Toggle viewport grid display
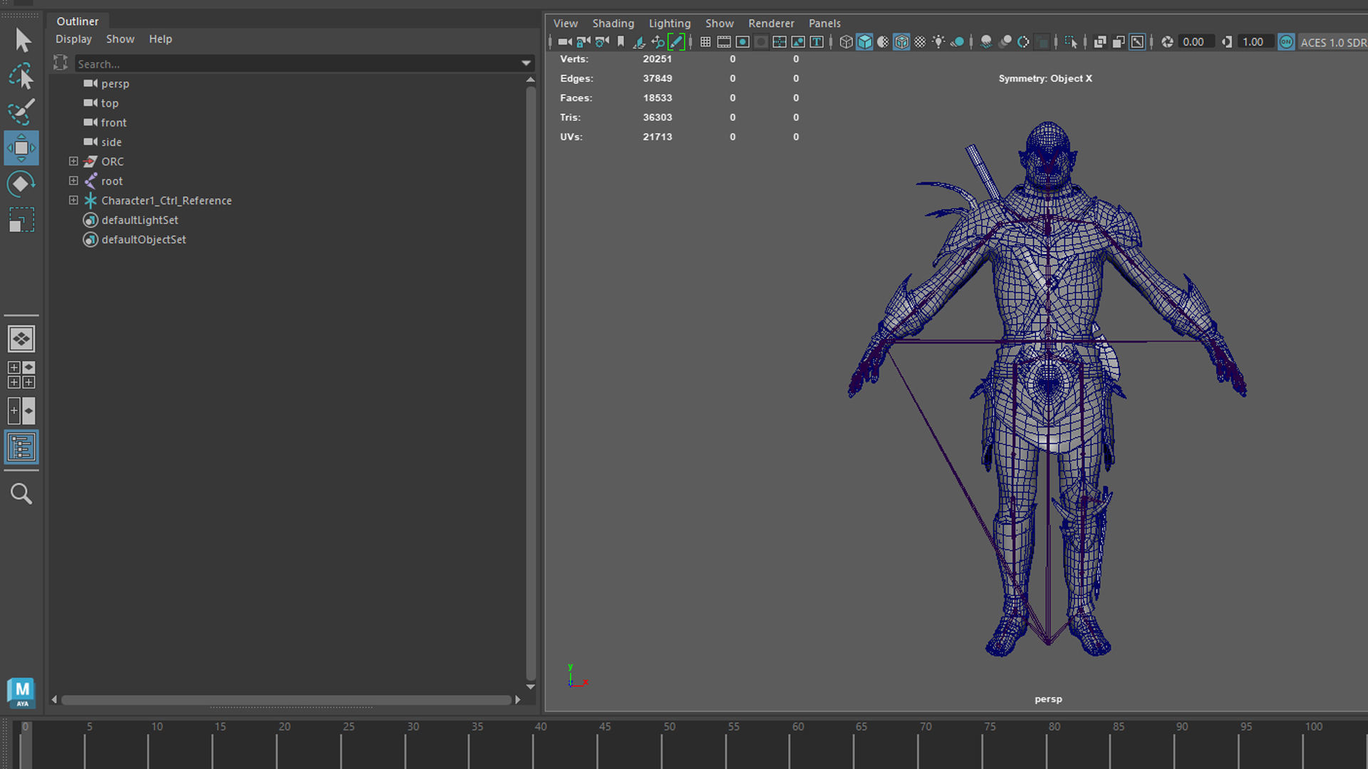 [x=705, y=42]
